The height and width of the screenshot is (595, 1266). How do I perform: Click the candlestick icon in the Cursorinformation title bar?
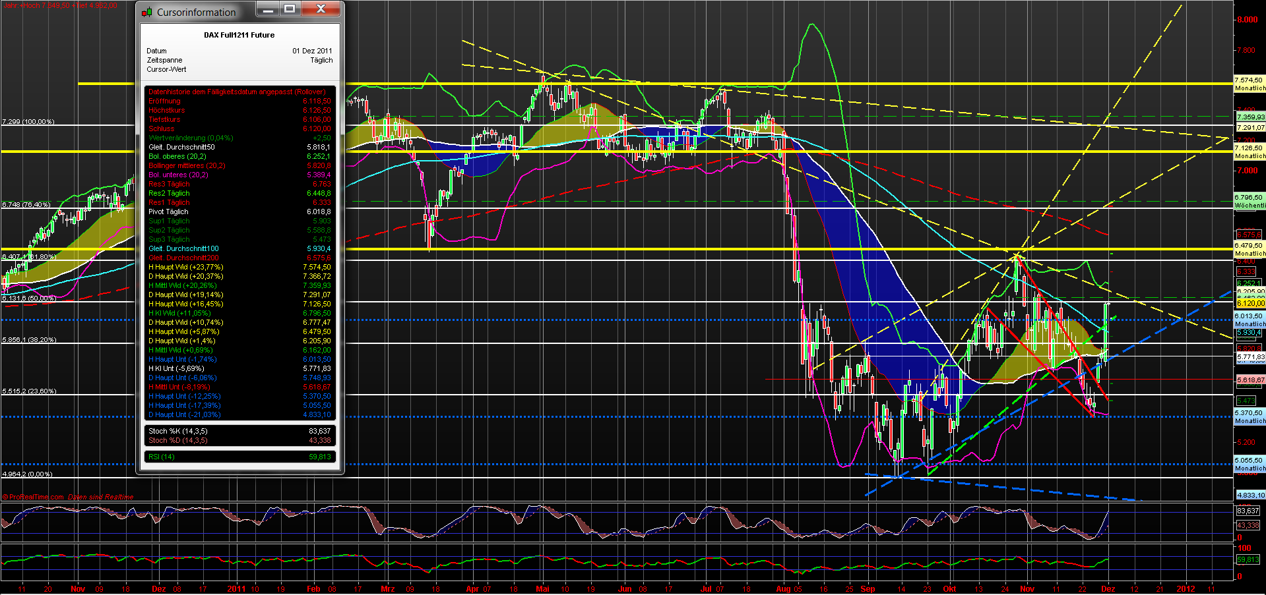tap(148, 11)
